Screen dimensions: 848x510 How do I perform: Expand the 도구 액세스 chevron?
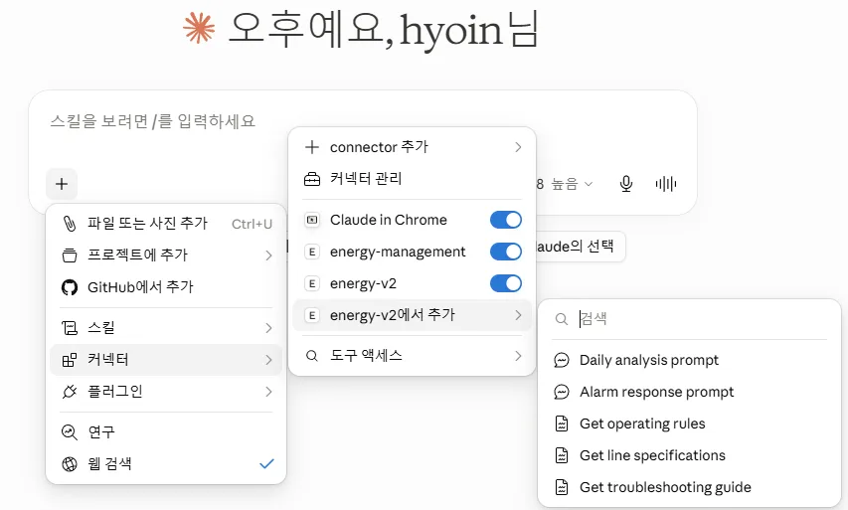coord(518,356)
